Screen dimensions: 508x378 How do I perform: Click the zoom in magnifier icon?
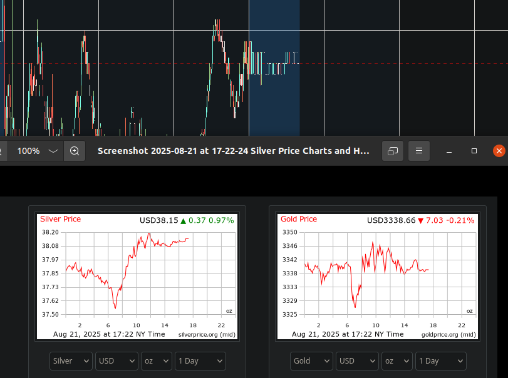point(75,151)
